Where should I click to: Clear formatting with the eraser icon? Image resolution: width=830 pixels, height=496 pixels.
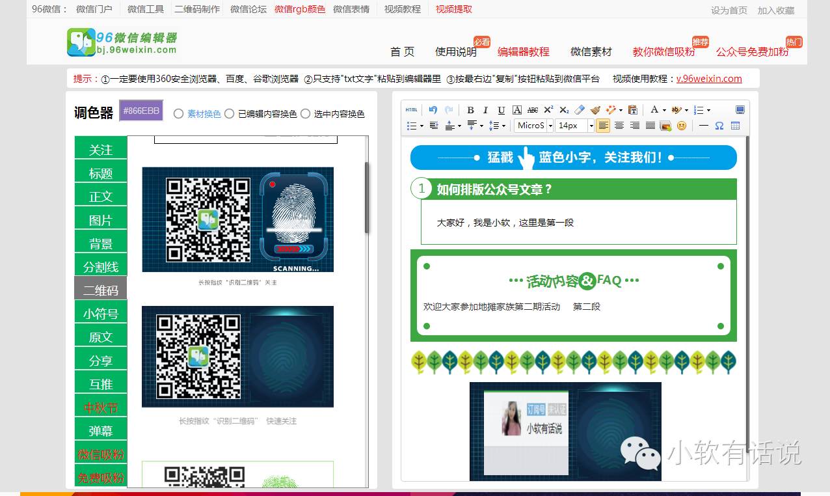tap(580, 110)
